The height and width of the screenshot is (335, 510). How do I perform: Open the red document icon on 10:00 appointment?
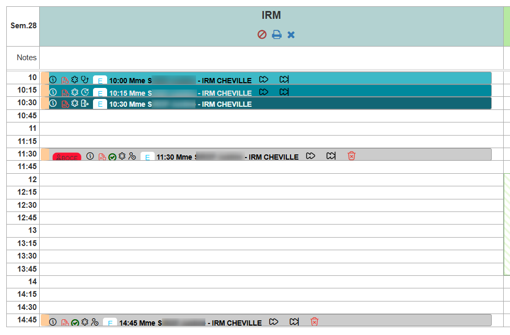pyautogui.click(x=65, y=80)
